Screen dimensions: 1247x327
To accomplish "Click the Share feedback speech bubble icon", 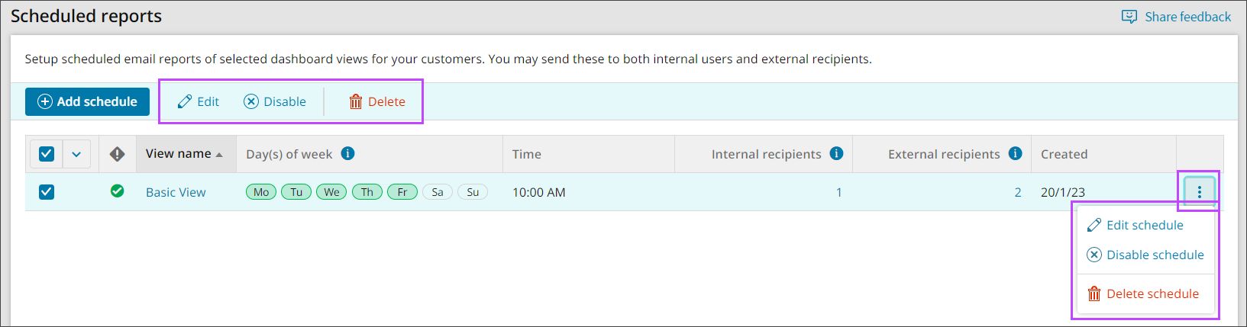I will (x=1129, y=17).
